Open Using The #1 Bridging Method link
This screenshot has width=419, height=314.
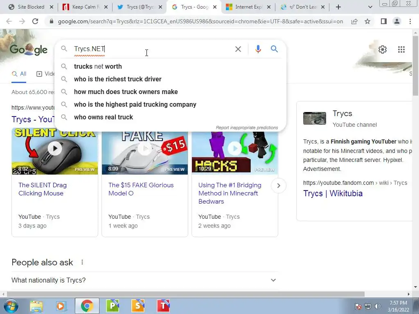coord(230,193)
